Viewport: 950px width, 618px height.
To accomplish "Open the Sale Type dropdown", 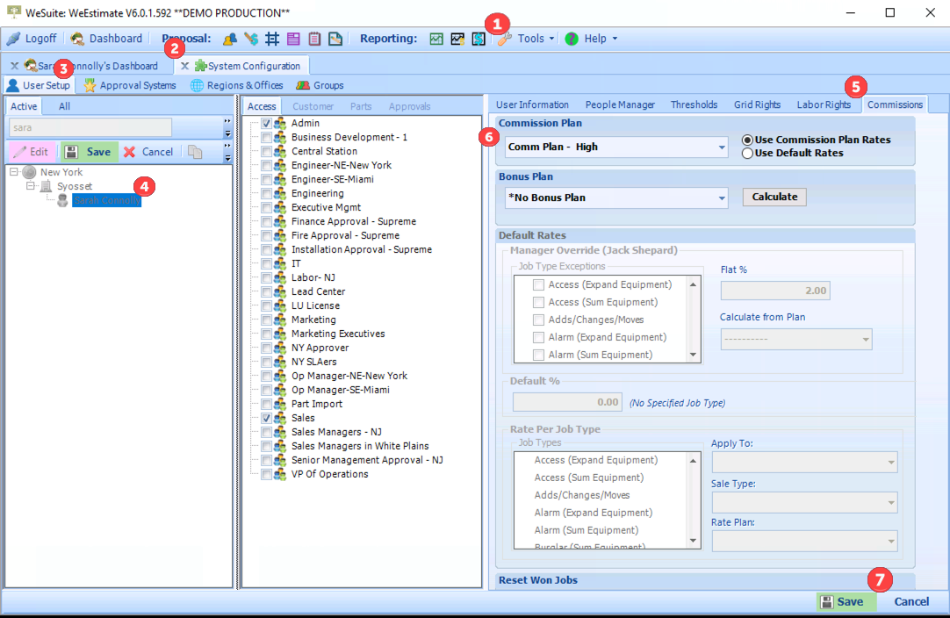I will tap(891, 503).
